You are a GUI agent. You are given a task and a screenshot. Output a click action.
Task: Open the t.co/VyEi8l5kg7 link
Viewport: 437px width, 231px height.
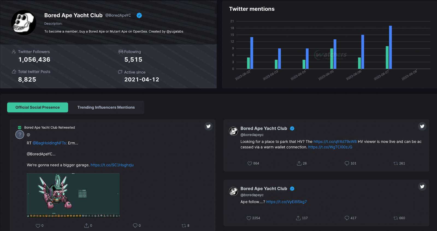tap(287, 202)
